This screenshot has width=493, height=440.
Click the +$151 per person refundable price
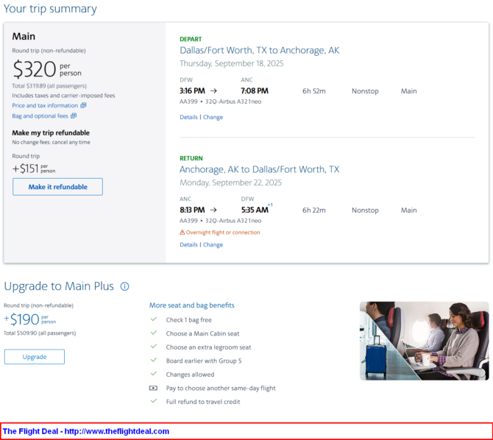click(x=34, y=169)
